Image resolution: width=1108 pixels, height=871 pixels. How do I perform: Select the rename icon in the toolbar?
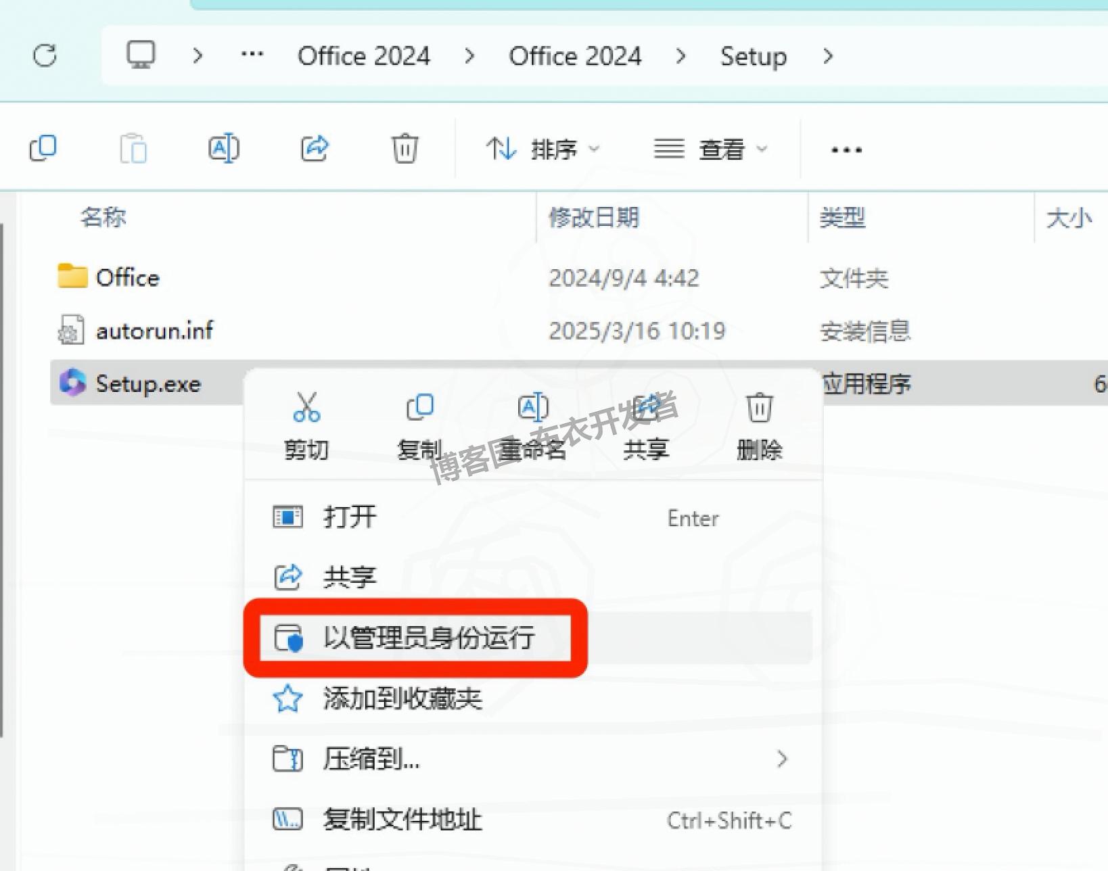(223, 147)
